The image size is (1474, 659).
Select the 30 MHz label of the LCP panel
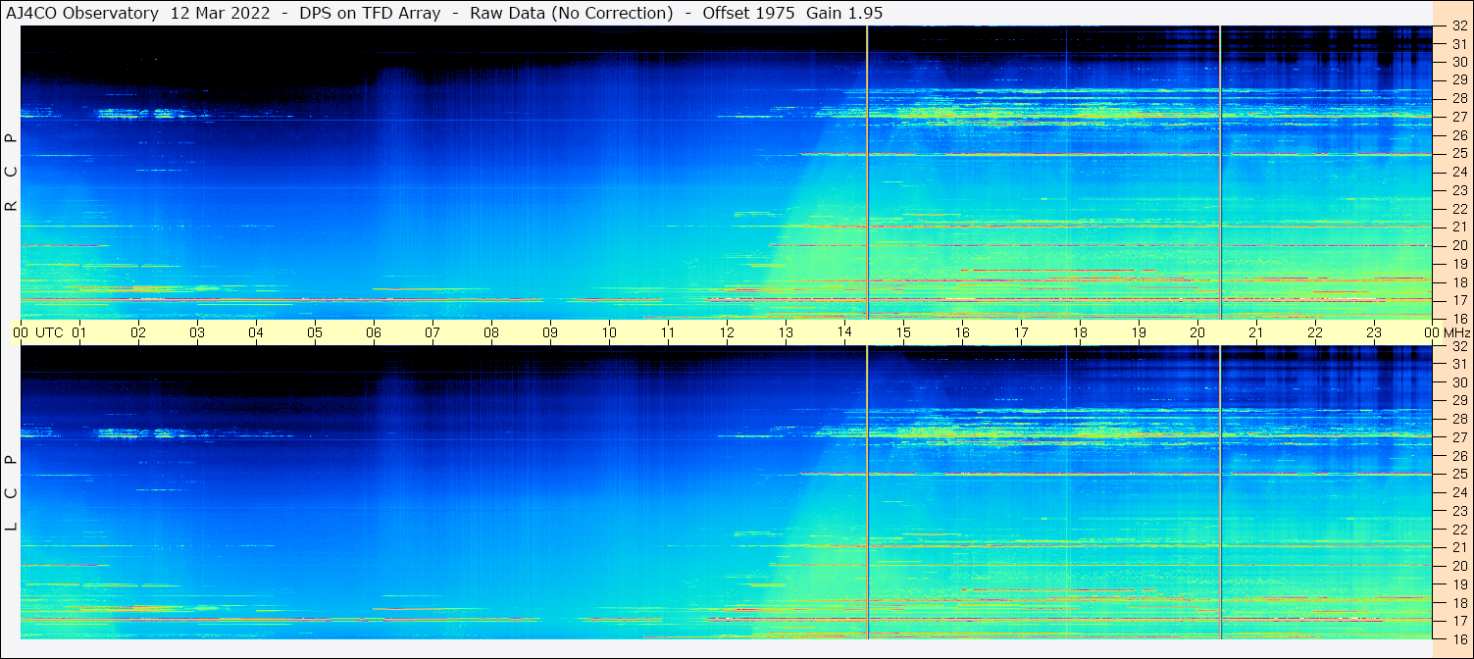tap(1458, 382)
